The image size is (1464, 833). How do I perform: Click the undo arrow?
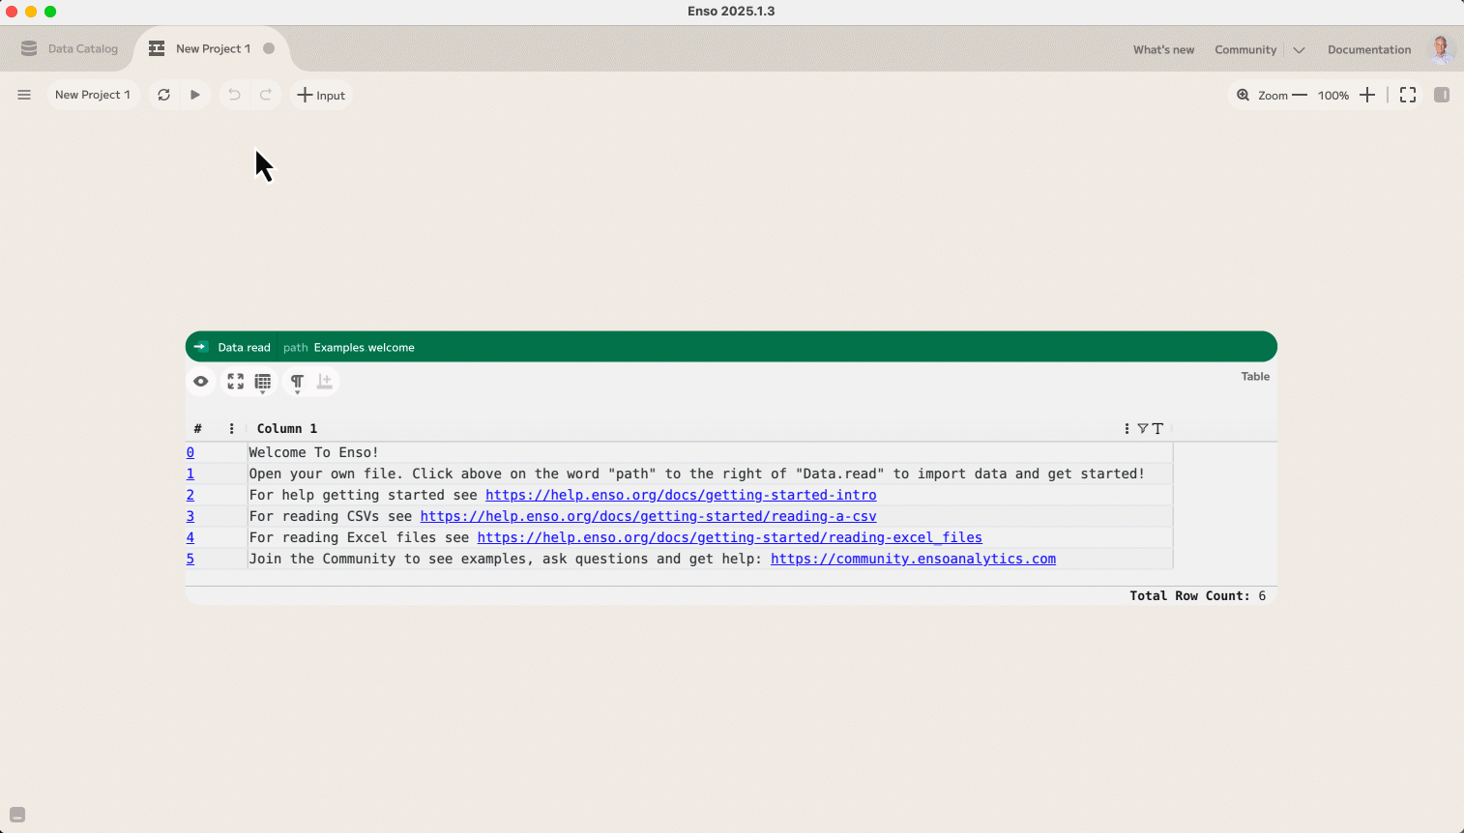tap(234, 95)
